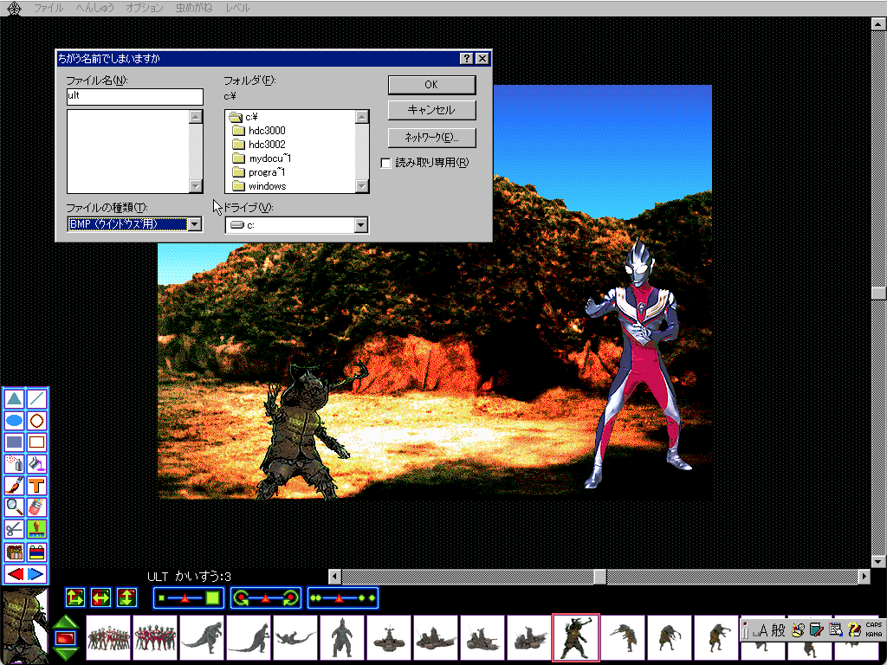Select the paintbrush tool
The width and height of the screenshot is (887, 665).
(15, 486)
